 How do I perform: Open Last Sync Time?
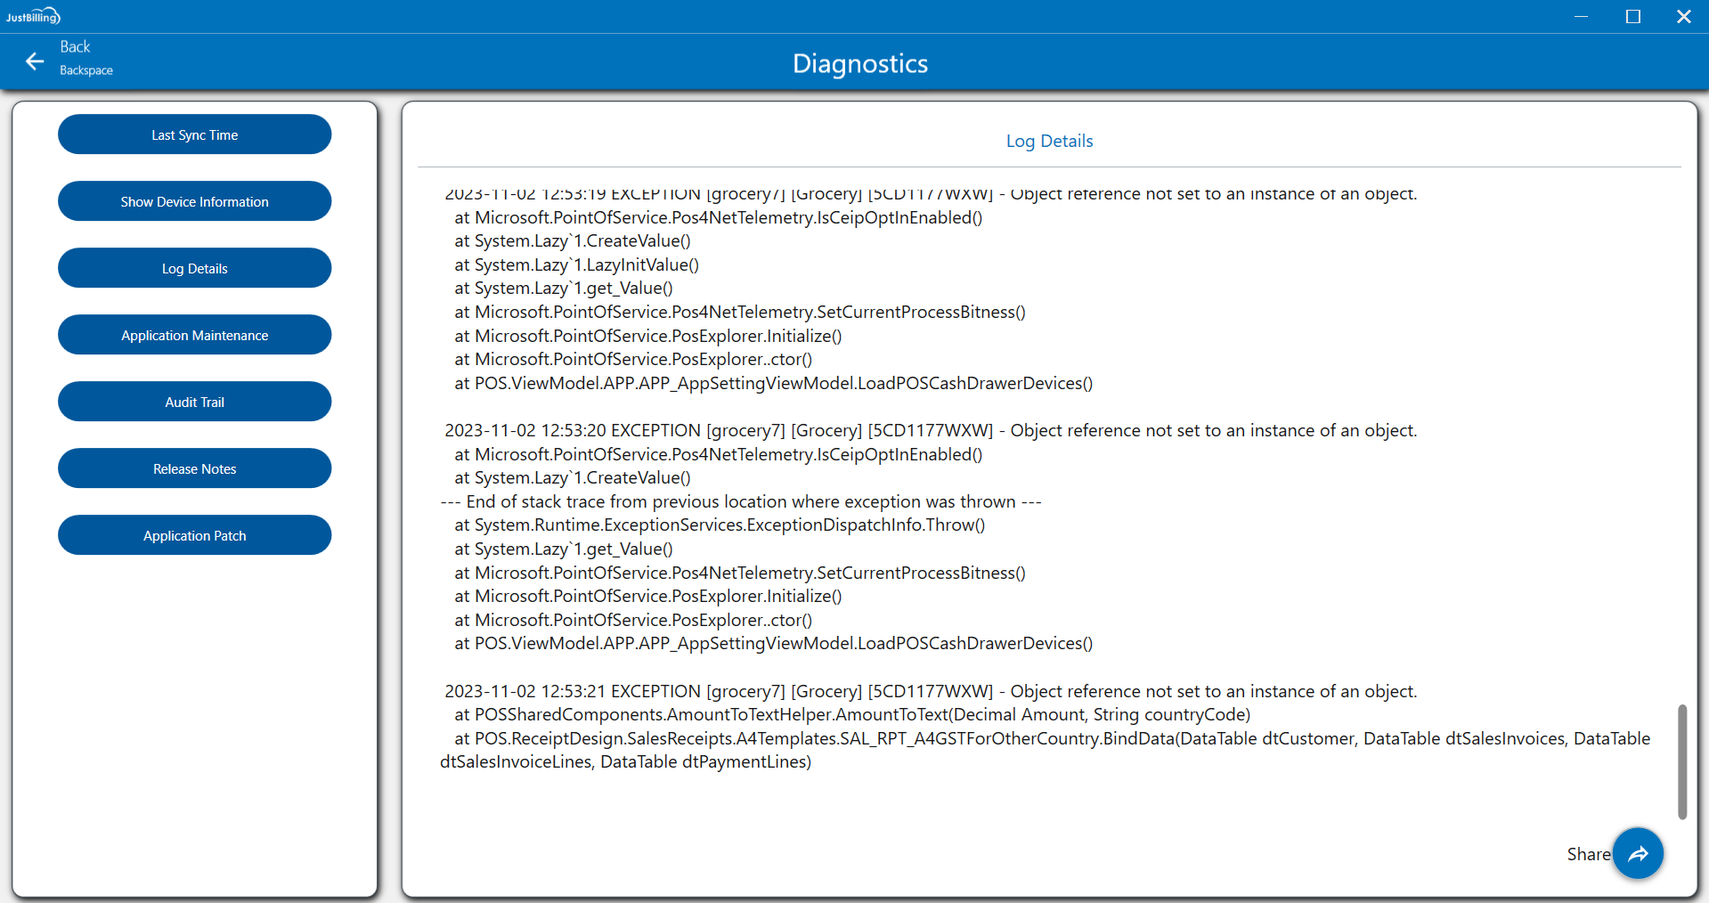[x=194, y=134]
